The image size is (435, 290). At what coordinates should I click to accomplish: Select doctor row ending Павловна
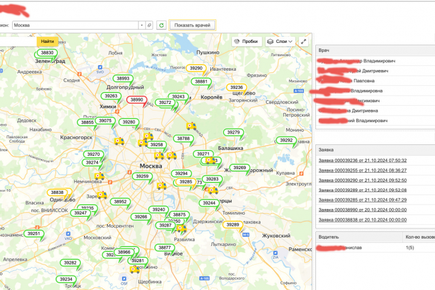375,81
